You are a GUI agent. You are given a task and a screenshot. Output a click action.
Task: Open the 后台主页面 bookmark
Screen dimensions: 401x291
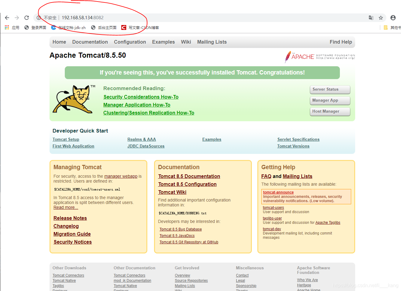[x=104, y=27]
